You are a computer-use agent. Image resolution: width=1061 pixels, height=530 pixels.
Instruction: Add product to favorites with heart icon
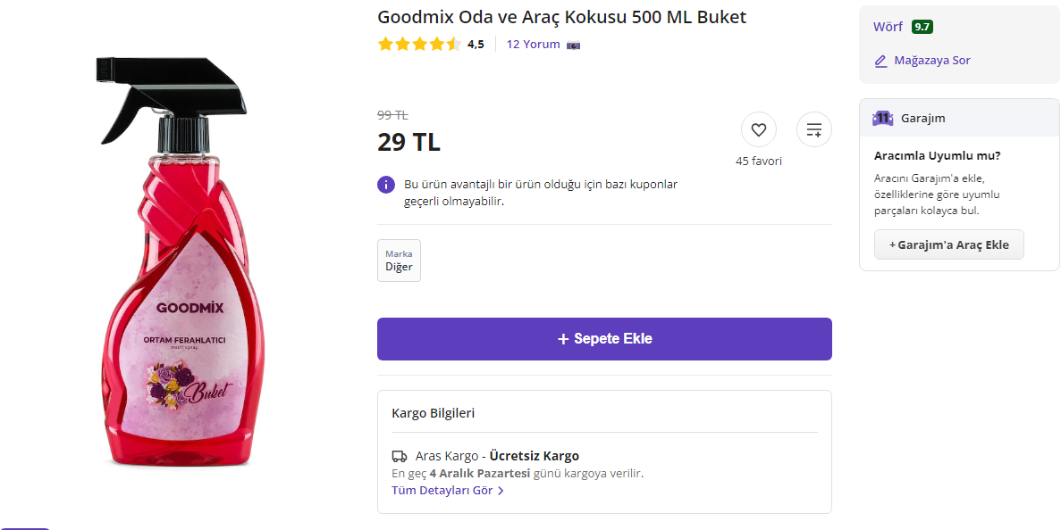click(758, 129)
